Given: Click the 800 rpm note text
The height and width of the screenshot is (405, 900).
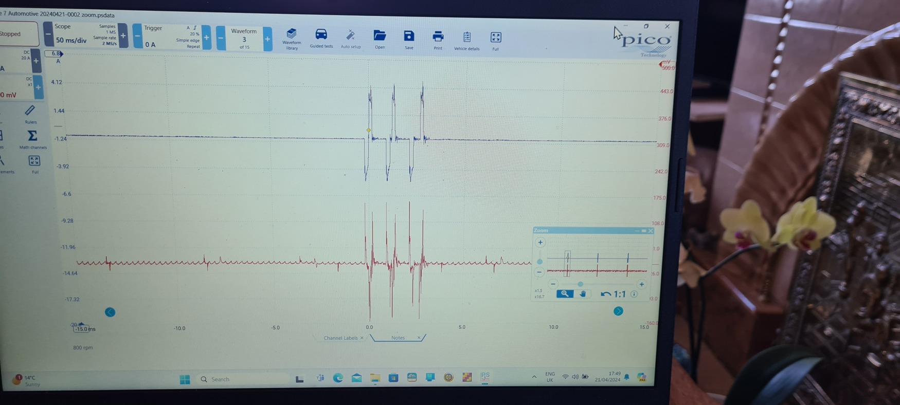Looking at the screenshot, I should [83, 347].
